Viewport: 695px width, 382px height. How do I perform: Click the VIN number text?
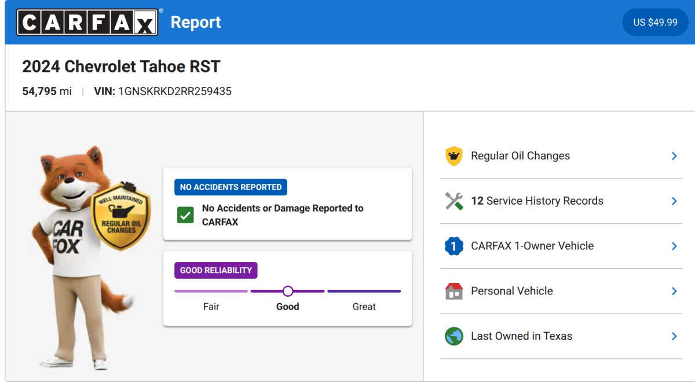[175, 91]
